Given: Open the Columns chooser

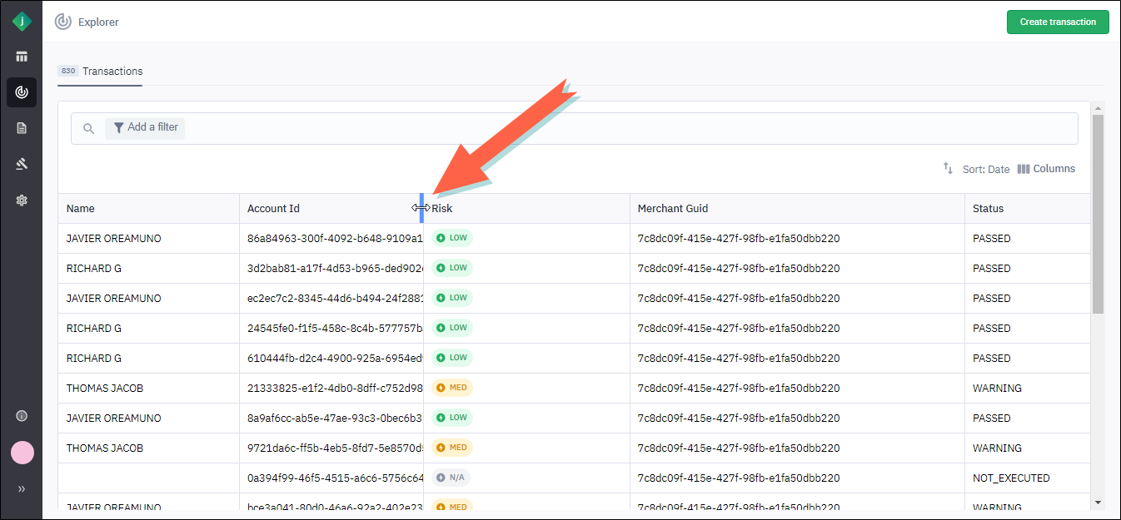Looking at the screenshot, I should point(1046,169).
